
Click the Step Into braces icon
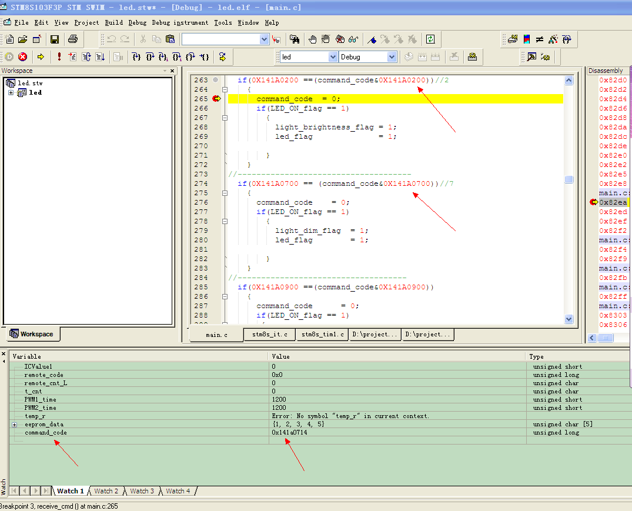(x=136, y=57)
